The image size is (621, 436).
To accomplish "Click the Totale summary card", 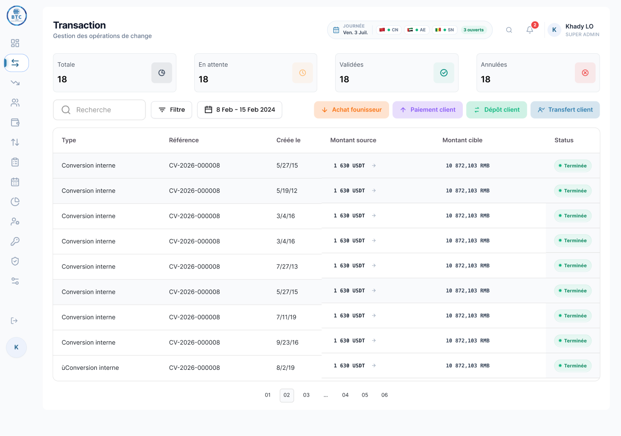I will coord(115,73).
